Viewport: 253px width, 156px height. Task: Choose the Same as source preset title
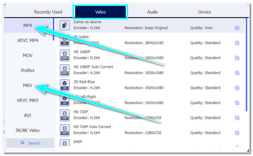(x=87, y=22)
